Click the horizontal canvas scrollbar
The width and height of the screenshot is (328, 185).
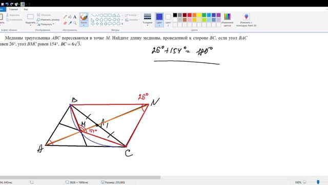[x=80, y=177]
